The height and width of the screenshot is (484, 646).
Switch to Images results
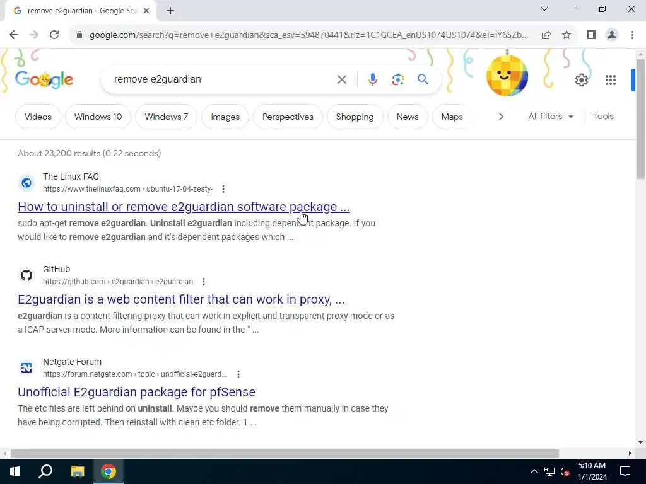[x=225, y=117]
